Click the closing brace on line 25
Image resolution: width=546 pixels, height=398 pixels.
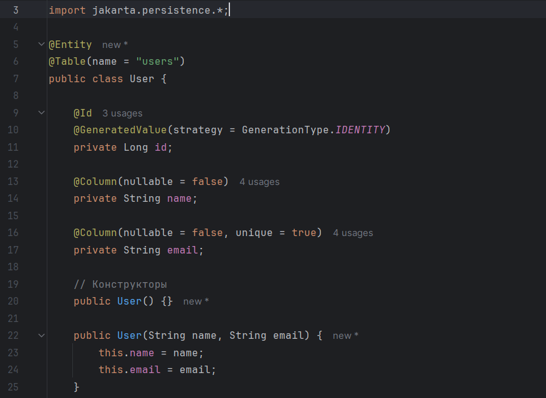(76, 387)
